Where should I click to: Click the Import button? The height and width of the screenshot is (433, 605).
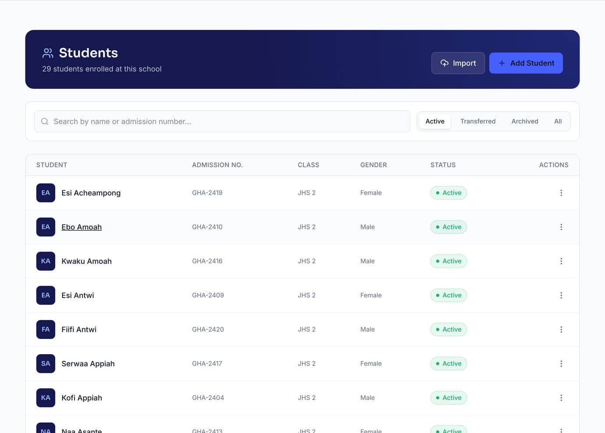click(x=458, y=63)
